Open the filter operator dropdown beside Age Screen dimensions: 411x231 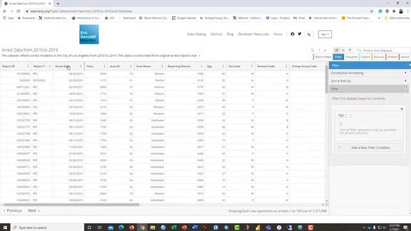351,115
